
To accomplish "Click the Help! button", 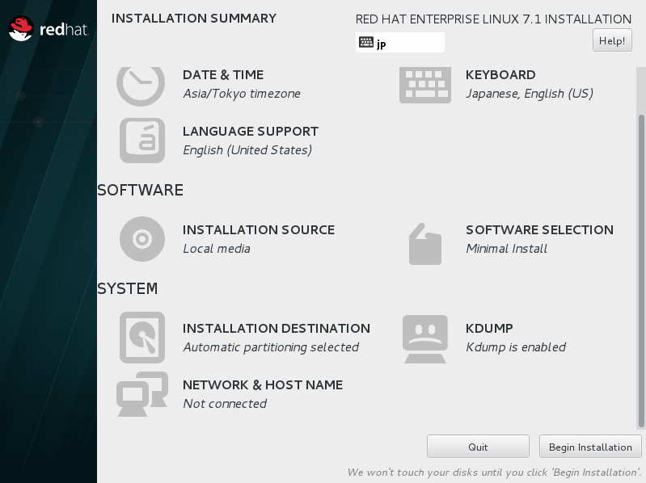I will pyautogui.click(x=612, y=40).
